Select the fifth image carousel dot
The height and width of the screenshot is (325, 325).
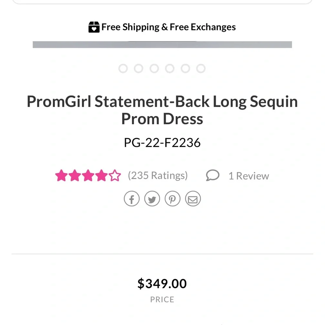coord(185,69)
